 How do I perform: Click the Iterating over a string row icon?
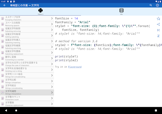3,70
